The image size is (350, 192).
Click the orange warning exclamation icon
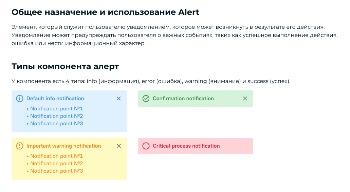tap(20, 146)
